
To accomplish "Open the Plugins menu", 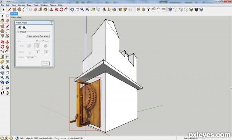I will [x=53, y=5].
